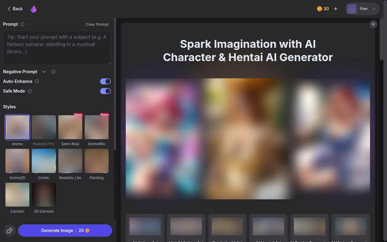Viewport: 387px width, 242px height.
Task: Select the Anime style thumbnail
Action: 17,127
